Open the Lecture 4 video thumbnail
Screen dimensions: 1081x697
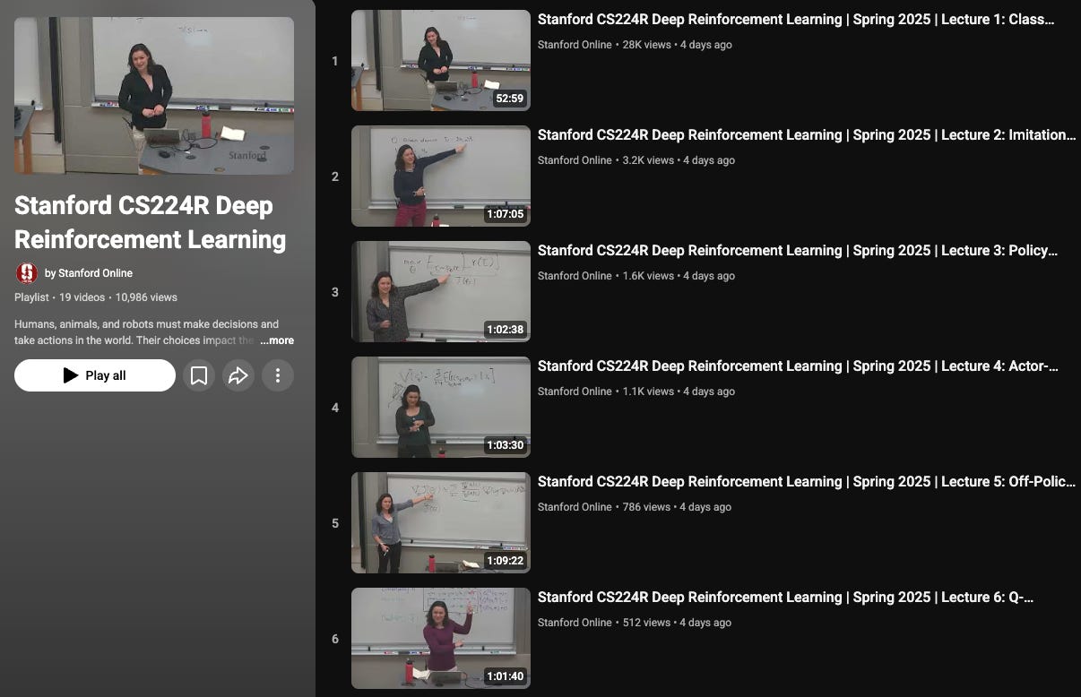441,407
